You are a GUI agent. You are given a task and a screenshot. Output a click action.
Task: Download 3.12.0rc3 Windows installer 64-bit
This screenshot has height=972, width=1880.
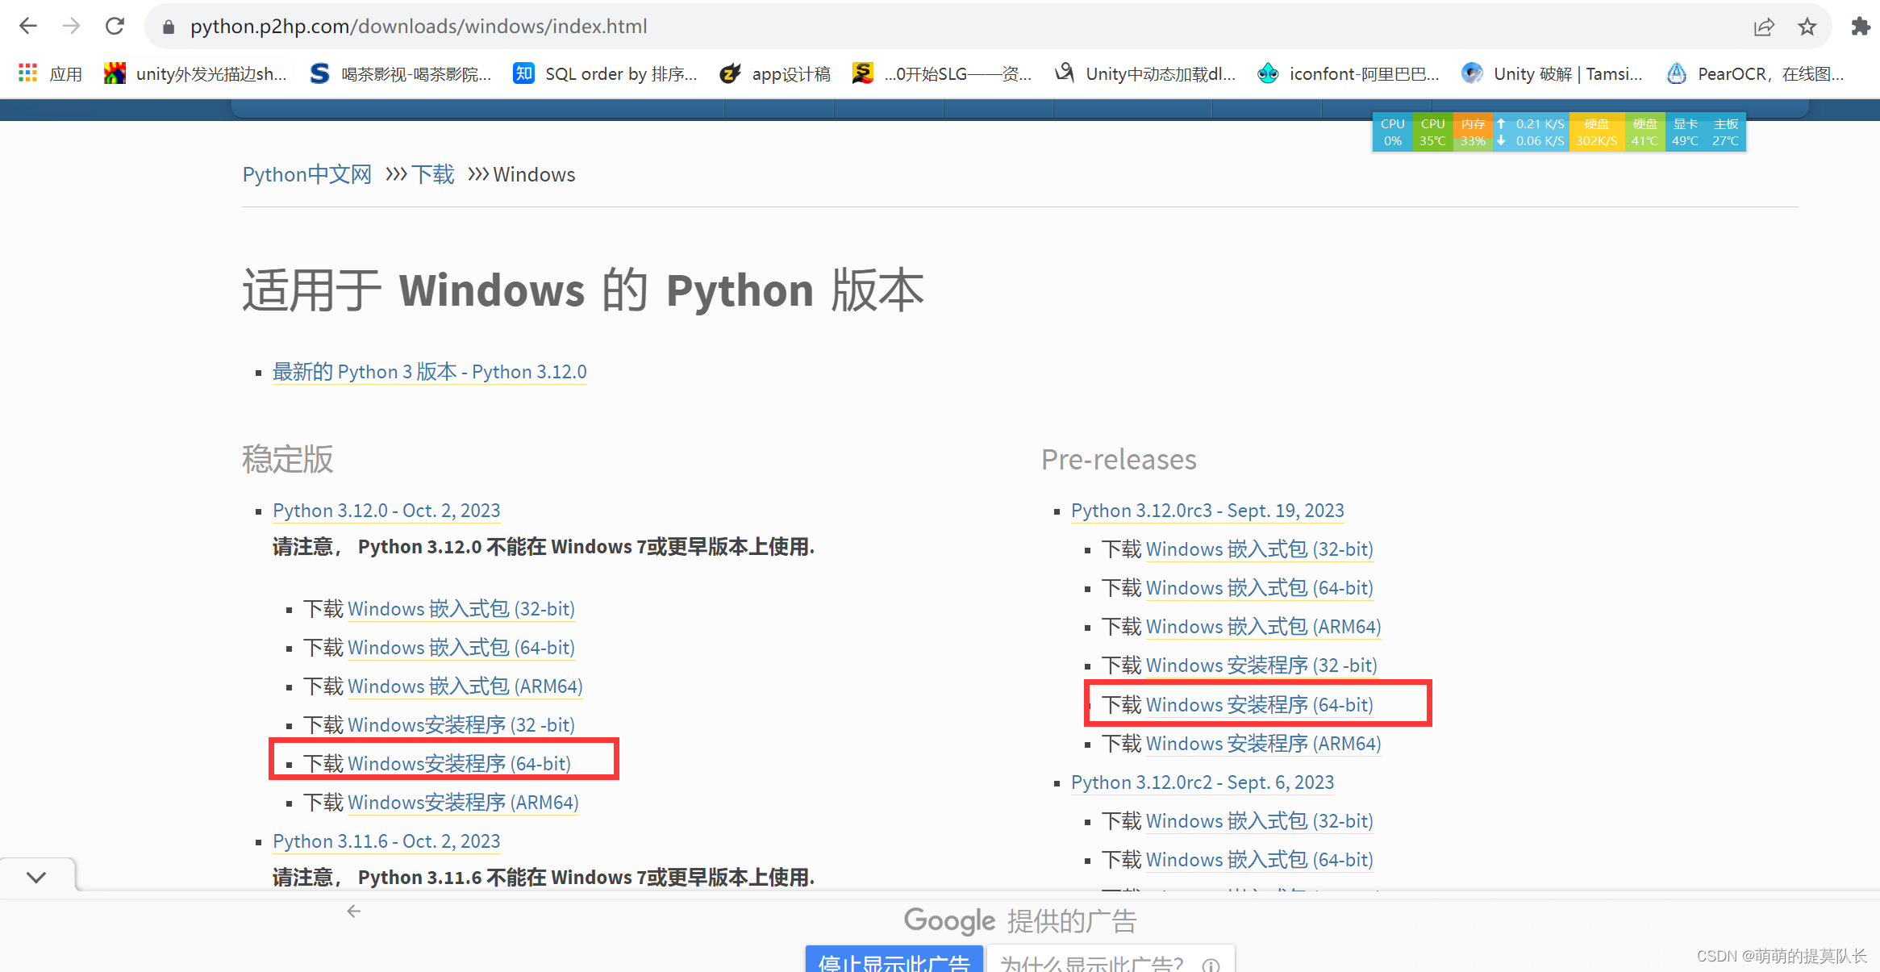1259,704
